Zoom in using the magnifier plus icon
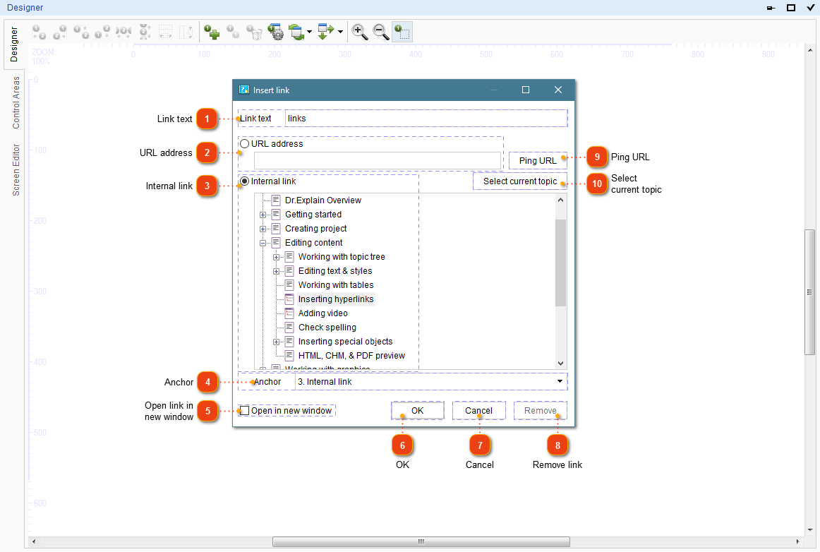Viewport: 820px width, 552px height. (x=359, y=32)
